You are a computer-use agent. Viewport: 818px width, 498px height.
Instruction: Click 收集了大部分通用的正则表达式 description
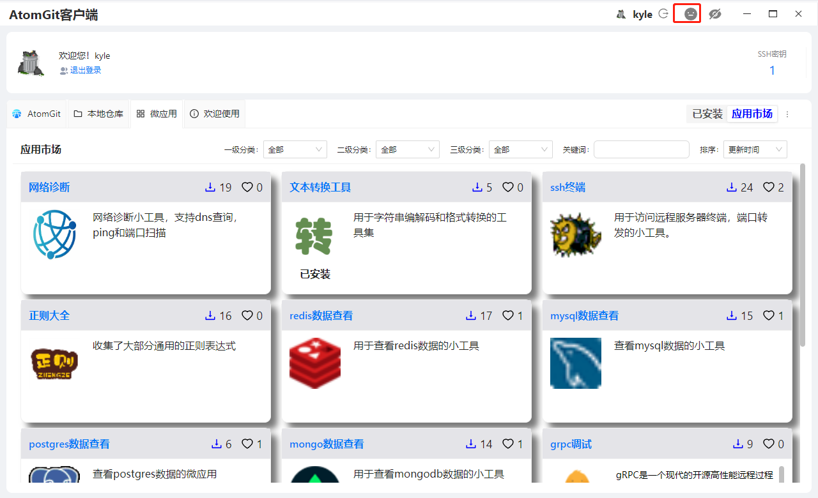[x=164, y=346]
